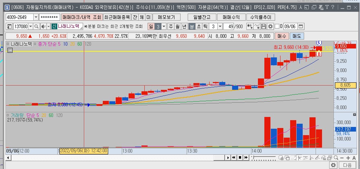Open the stock code search magnifier
The width and height of the screenshot is (360, 169).
pyautogui.click(x=36, y=26)
